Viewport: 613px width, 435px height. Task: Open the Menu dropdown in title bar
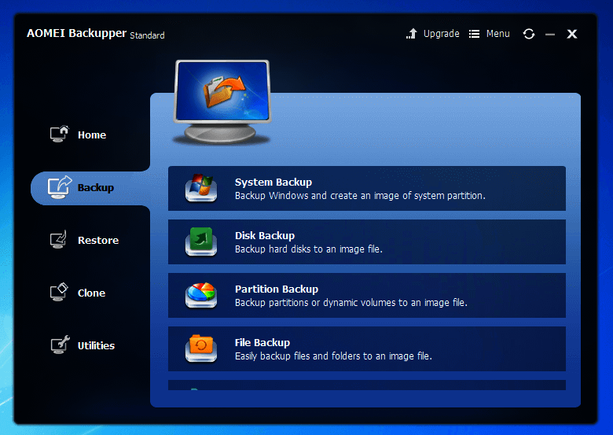[489, 34]
